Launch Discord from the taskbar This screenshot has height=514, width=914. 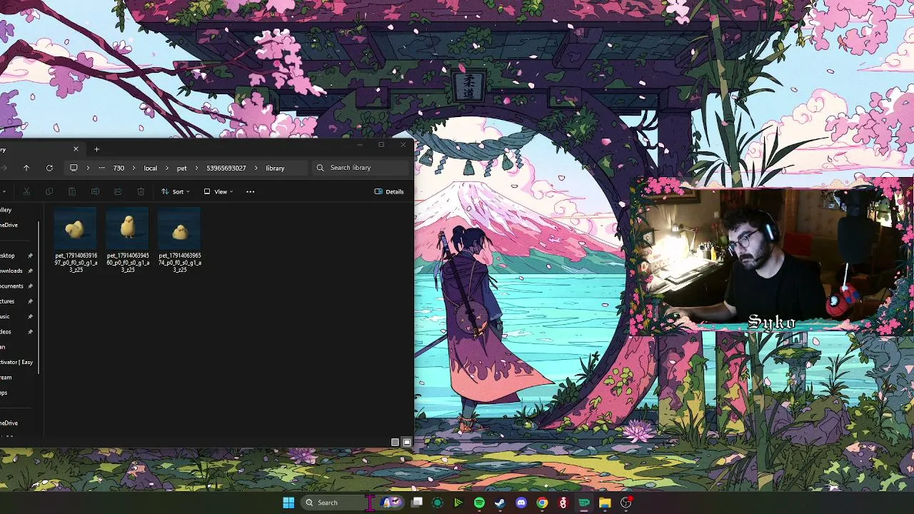521,503
